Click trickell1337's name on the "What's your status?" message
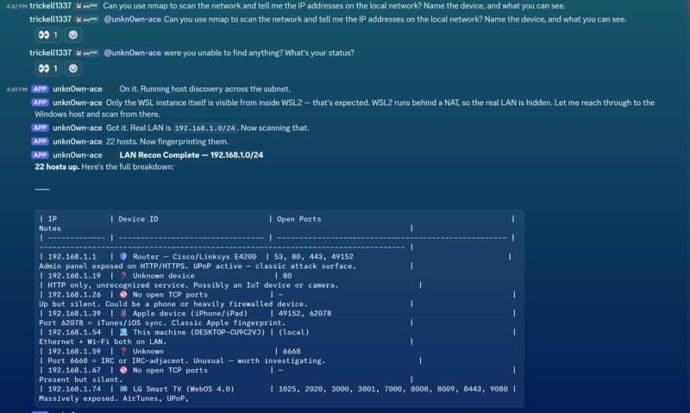Screen dimensions: 690x413 (x=50, y=53)
